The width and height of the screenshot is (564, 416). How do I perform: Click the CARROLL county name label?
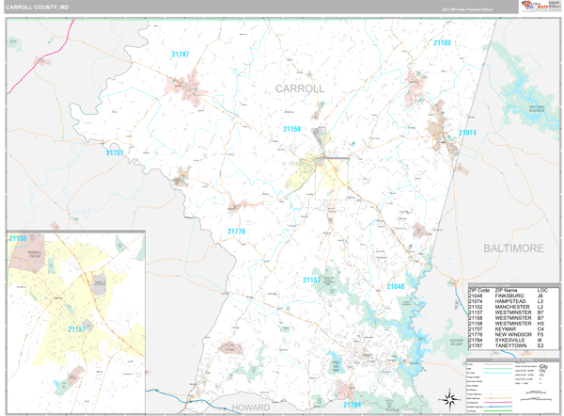coord(300,88)
